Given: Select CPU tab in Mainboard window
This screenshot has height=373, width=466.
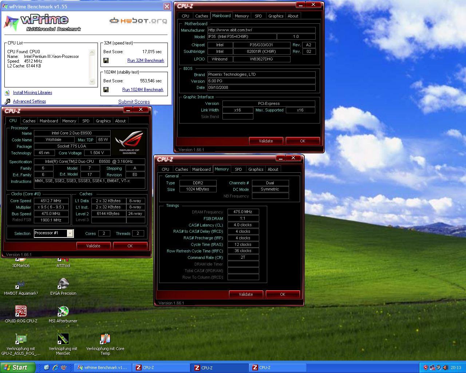Looking at the screenshot, I should pos(185,16).
